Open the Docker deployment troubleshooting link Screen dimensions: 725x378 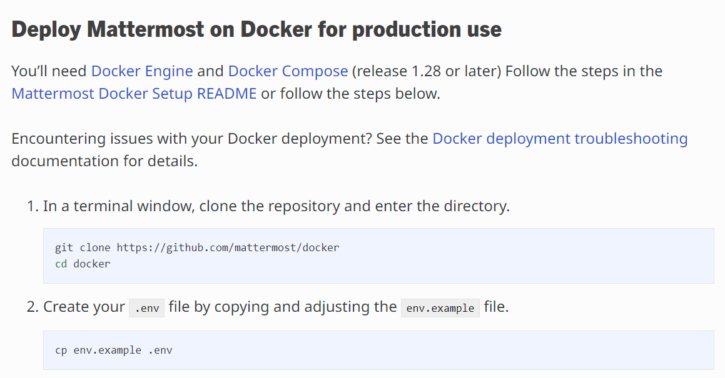(560, 139)
